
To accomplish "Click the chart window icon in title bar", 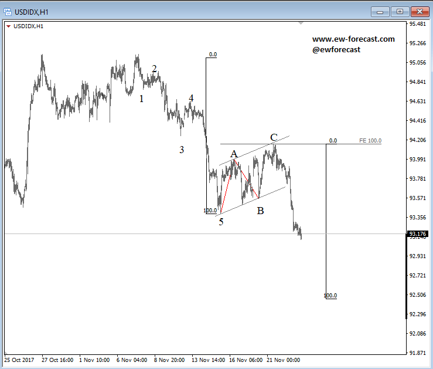I will coord(8,11).
